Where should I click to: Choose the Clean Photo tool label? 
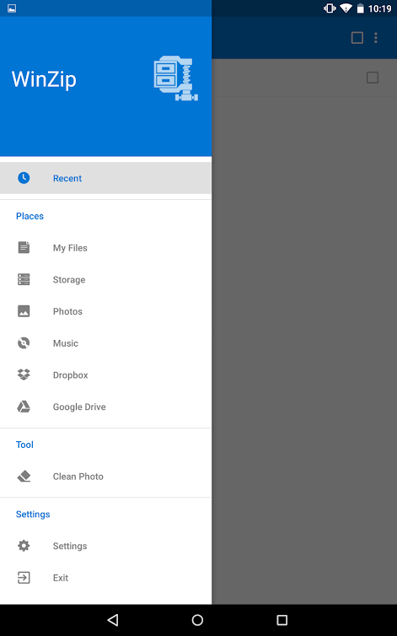point(78,477)
